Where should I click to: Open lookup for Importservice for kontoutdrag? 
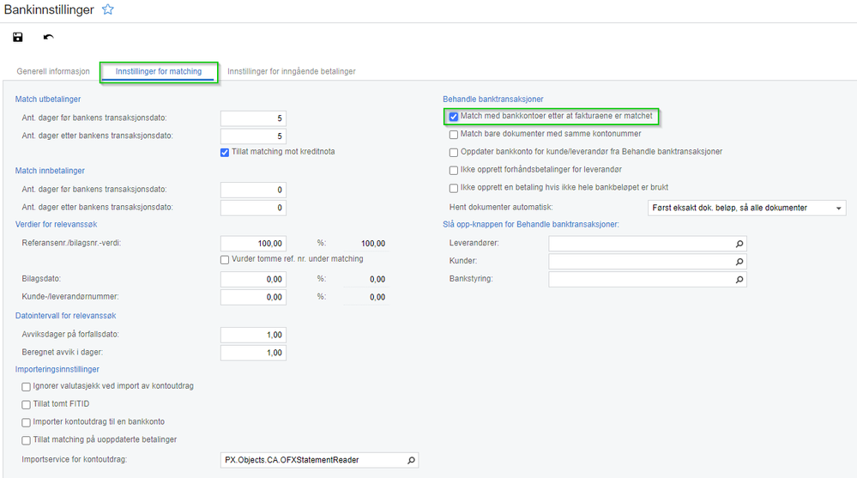411,461
